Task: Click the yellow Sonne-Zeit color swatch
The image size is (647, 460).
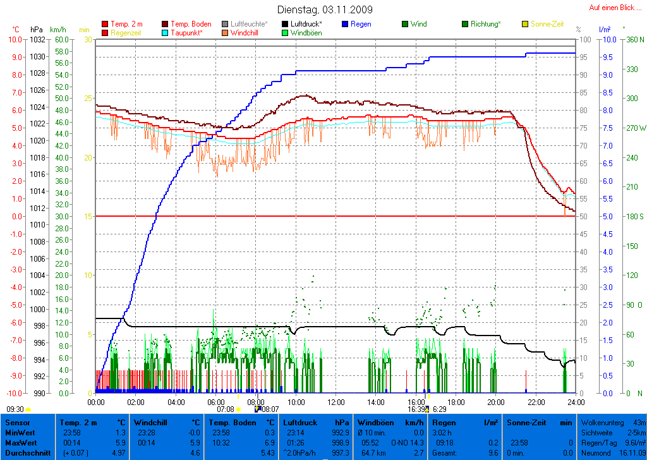Action: pos(525,24)
